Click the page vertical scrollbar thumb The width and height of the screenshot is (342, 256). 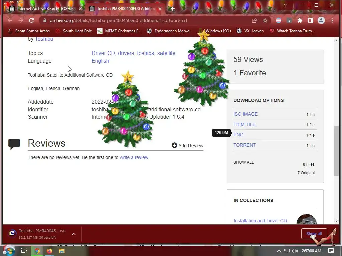click(x=336, y=151)
